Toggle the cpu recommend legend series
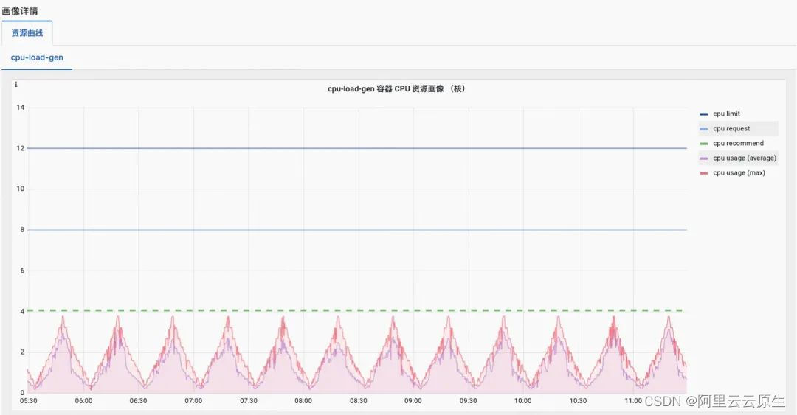The image size is (797, 415). pyautogui.click(x=738, y=143)
